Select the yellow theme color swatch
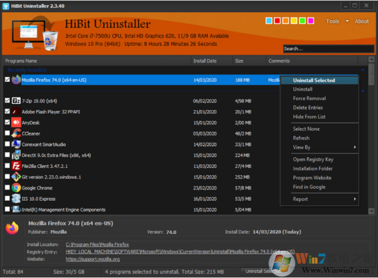 294,20
